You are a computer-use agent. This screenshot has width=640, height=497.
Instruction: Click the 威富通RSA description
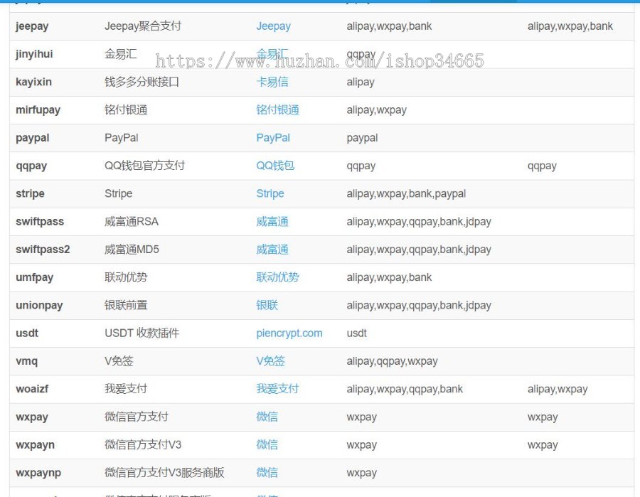point(132,222)
